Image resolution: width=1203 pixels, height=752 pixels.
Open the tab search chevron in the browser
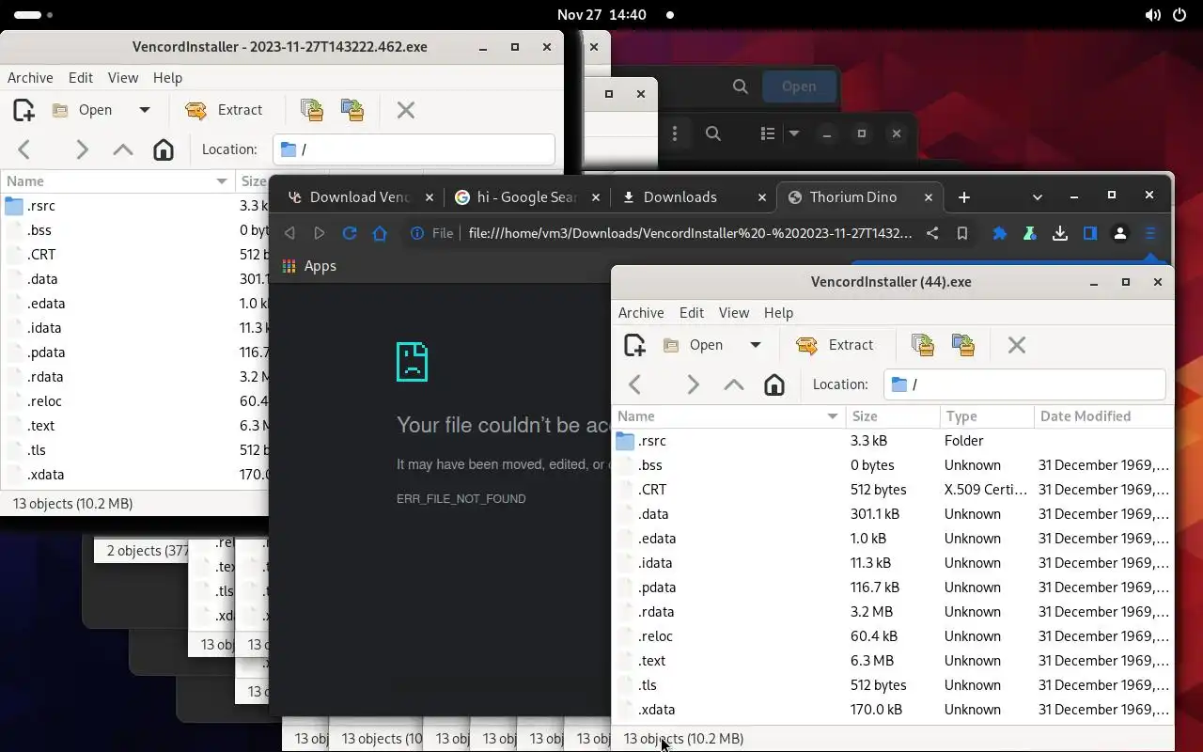pos(1038,197)
